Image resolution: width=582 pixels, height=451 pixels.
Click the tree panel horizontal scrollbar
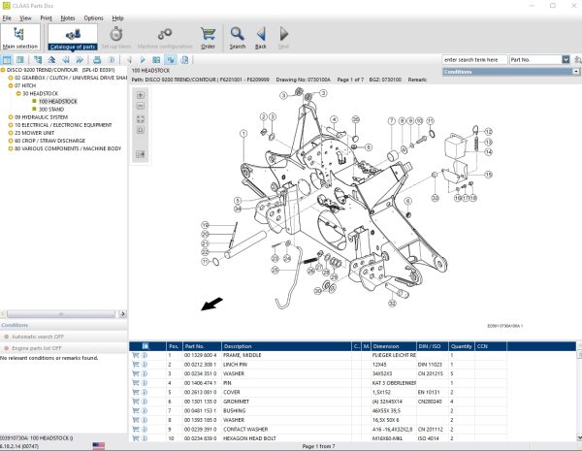point(61,314)
